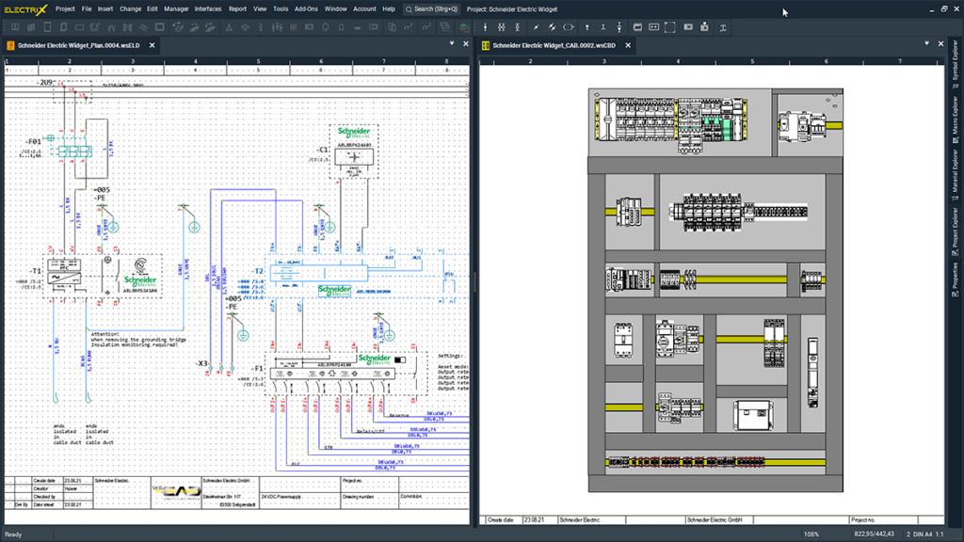Close the Widget_CAB.0002.wsCBD tab
Screen dimensions: 964x542
[x=628, y=45]
